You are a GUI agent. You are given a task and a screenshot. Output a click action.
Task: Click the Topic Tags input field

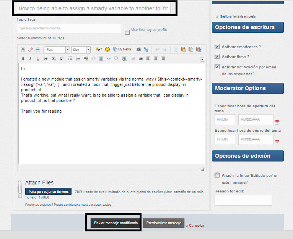tap(69, 28)
